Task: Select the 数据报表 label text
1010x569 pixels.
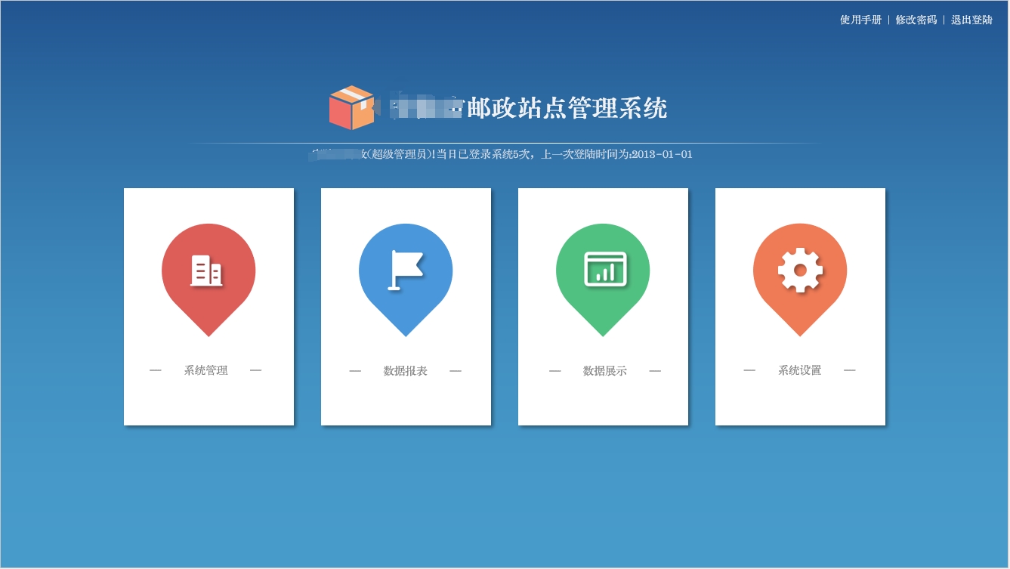Action: click(x=405, y=371)
